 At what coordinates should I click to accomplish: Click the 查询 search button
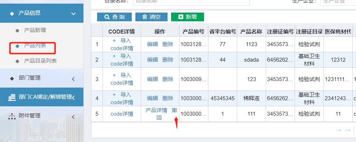[114, 17]
